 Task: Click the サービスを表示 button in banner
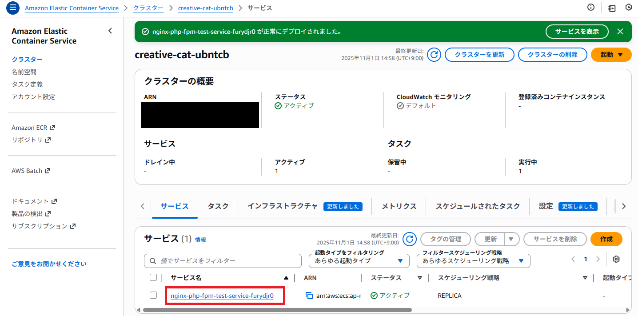577,32
